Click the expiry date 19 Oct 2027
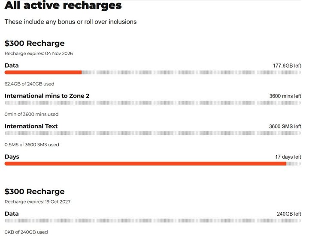Screen dimensions: 309x240 (58, 201)
